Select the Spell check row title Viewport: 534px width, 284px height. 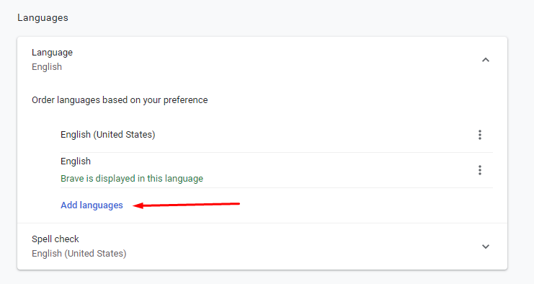point(55,239)
